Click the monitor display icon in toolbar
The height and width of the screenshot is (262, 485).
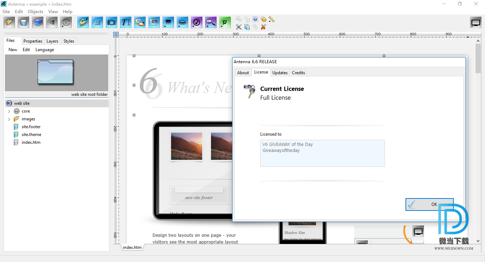point(476,22)
